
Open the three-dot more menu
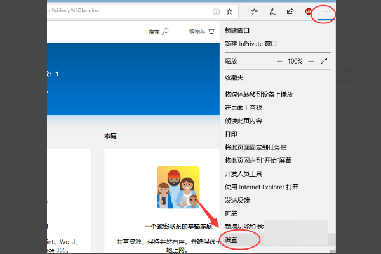(326, 11)
